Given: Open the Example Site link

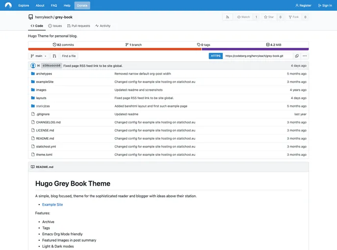Looking at the screenshot, I should [x=52, y=205].
